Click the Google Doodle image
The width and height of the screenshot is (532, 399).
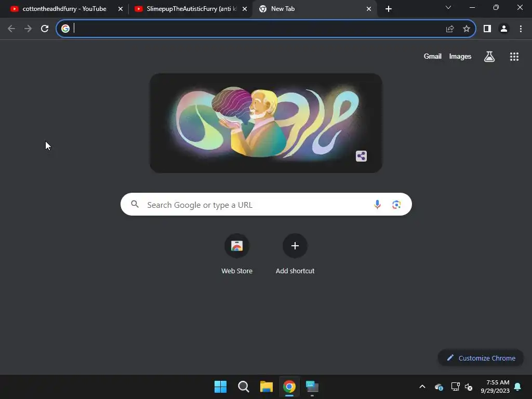tap(266, 123)
